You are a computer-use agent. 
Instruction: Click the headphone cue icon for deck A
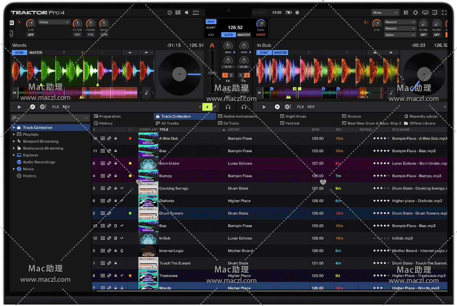228,107
